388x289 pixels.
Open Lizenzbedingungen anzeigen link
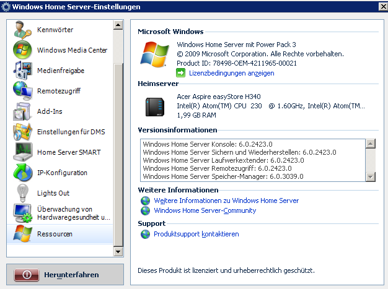click(231, 73)
